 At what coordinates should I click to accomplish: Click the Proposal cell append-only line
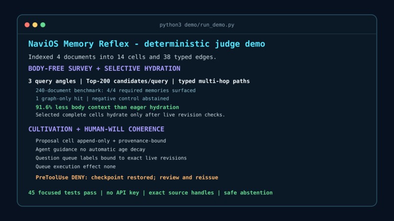pyautogui.click(x=101, y=141)
